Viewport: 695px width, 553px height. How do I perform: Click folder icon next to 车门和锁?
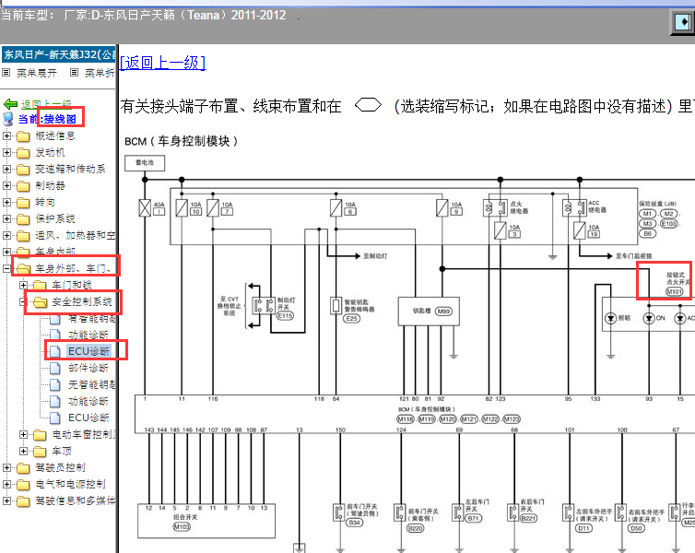[40, 286]
